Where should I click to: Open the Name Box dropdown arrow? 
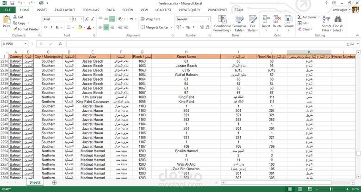25,44
